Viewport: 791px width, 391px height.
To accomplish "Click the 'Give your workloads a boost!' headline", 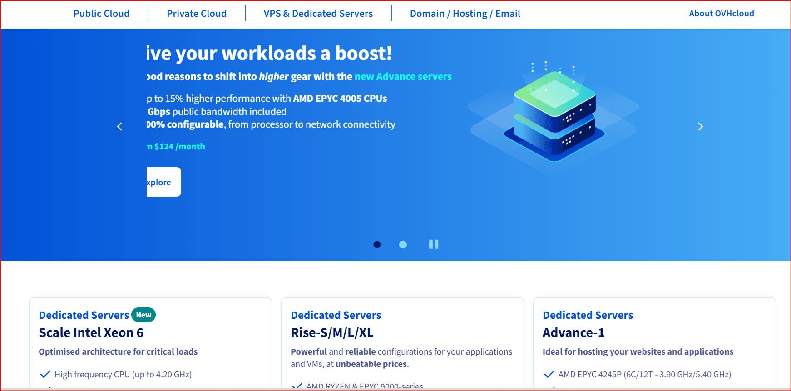I will [269, 54].
